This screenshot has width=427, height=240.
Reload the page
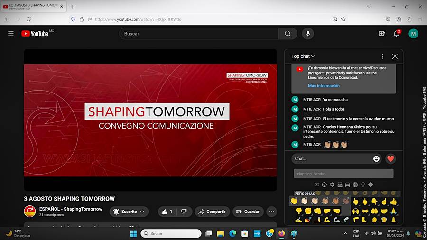pos(28,19)
